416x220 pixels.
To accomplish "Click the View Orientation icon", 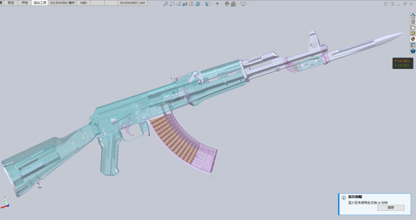I will pyautogui.click(x=198, y=4).
